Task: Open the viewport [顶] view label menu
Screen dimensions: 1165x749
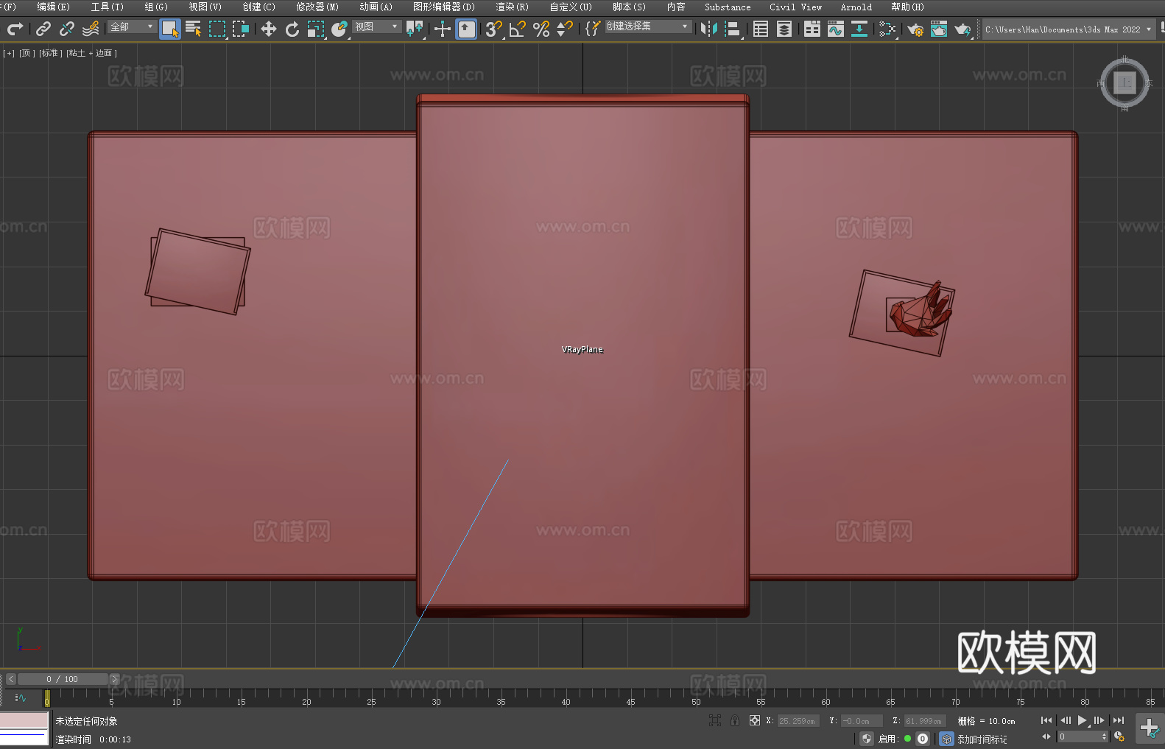Action: pyautogui.click(x=27, y=53)
